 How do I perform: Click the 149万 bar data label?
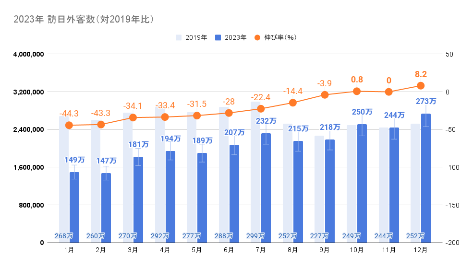click(x=74, y=160)
